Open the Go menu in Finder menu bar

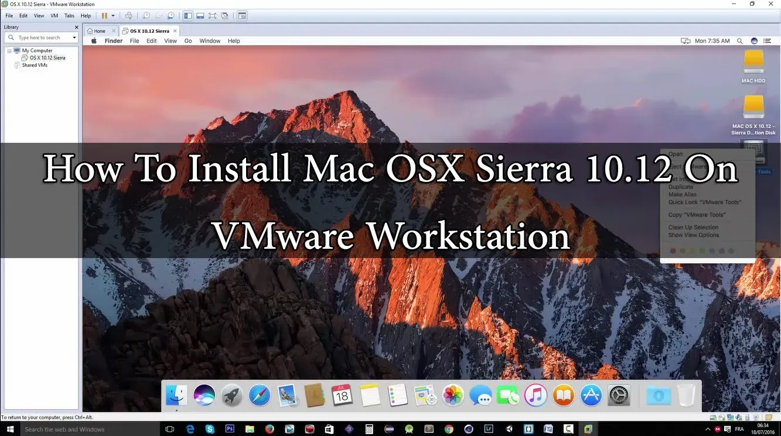click(x=188, y=41)
